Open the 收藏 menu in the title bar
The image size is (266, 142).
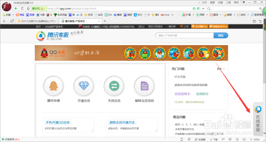tap(220, 2)
